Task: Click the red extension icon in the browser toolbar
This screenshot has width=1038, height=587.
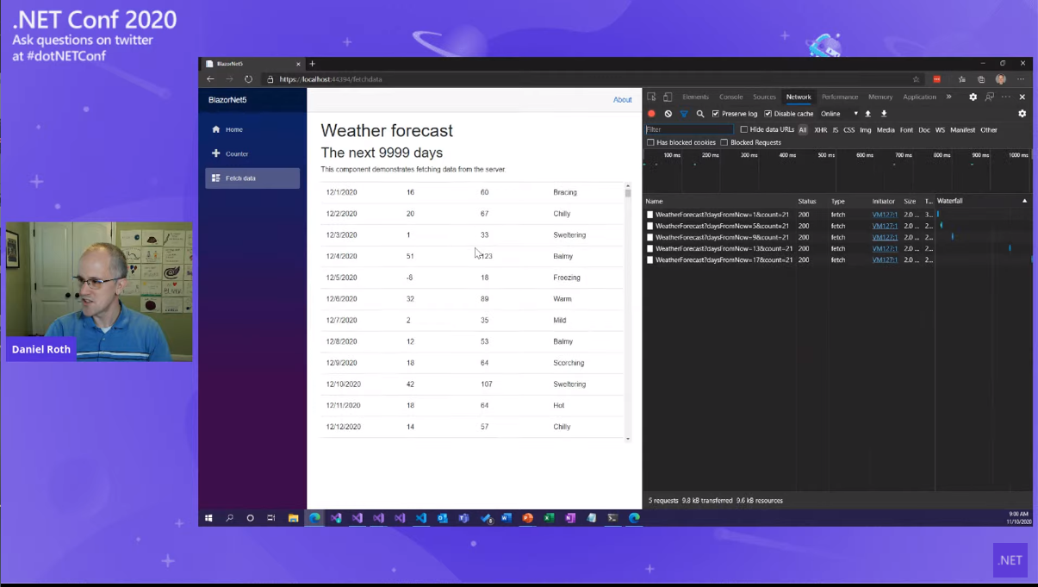Action: point(937,79)
